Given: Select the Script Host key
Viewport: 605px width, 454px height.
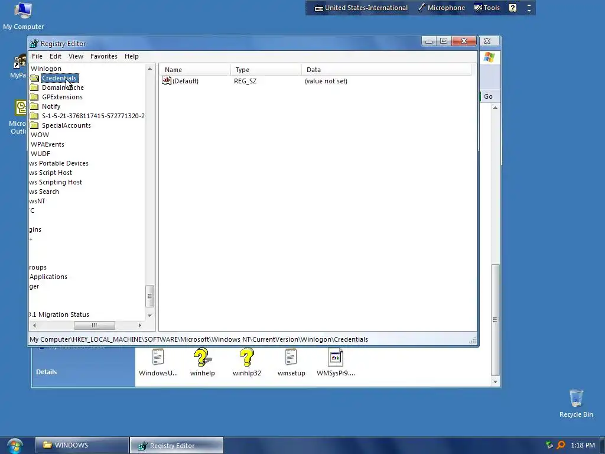Looking at the screenshot, I should pyautogui.click(x=51, y=173).
